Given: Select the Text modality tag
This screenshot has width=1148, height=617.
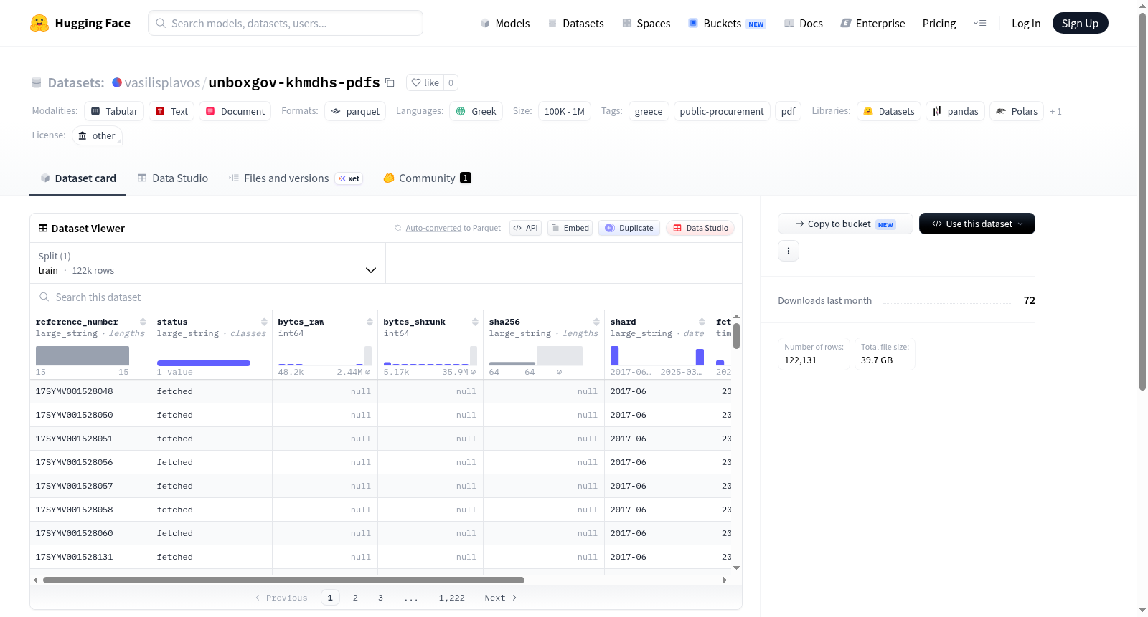Looking at the screenshot, I should click(x=171, y=111).
